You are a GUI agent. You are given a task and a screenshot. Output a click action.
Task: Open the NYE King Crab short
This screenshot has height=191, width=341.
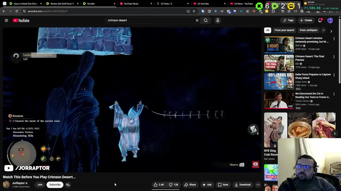(x=276, y=130)
